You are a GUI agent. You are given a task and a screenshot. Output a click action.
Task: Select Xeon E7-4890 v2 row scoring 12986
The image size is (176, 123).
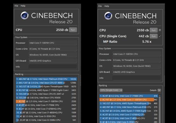click(46, 83)
